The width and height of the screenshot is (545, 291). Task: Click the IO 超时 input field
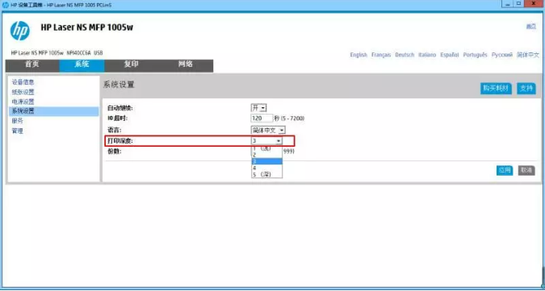pos(262,118)
